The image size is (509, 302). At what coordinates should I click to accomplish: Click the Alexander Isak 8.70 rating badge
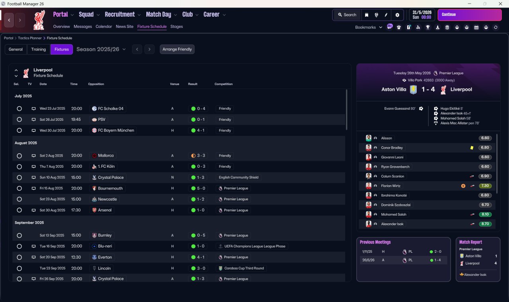(x=486, y=224)
